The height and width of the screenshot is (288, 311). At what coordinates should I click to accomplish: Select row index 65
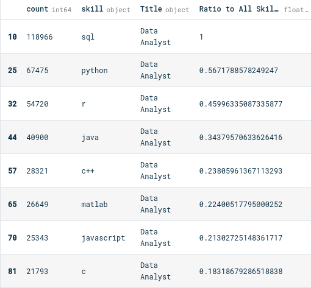coord(12,205)
